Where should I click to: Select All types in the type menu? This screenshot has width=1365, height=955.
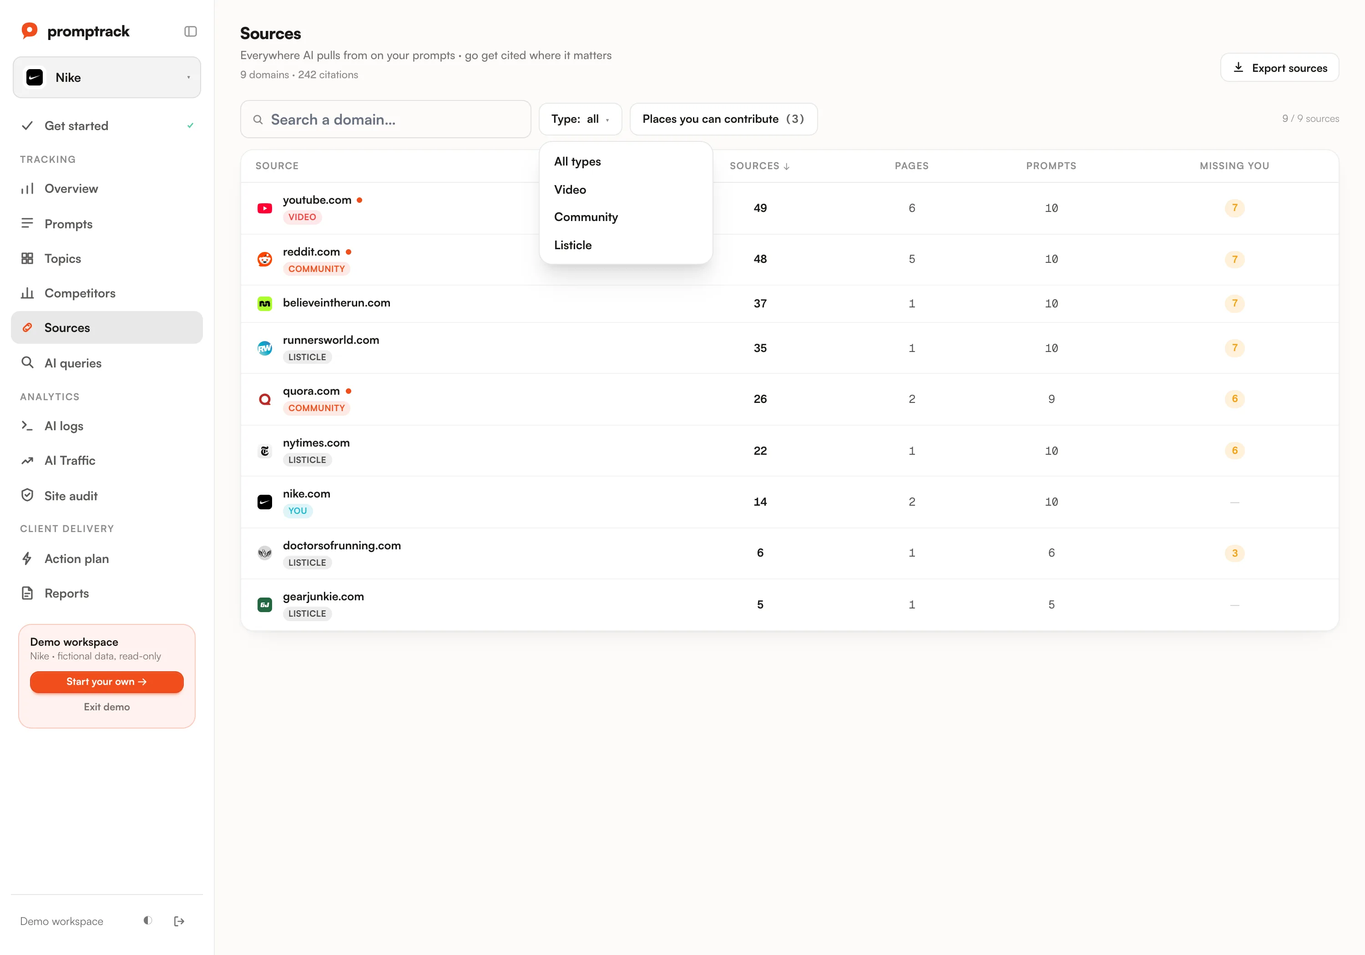(x=626, y=161)
